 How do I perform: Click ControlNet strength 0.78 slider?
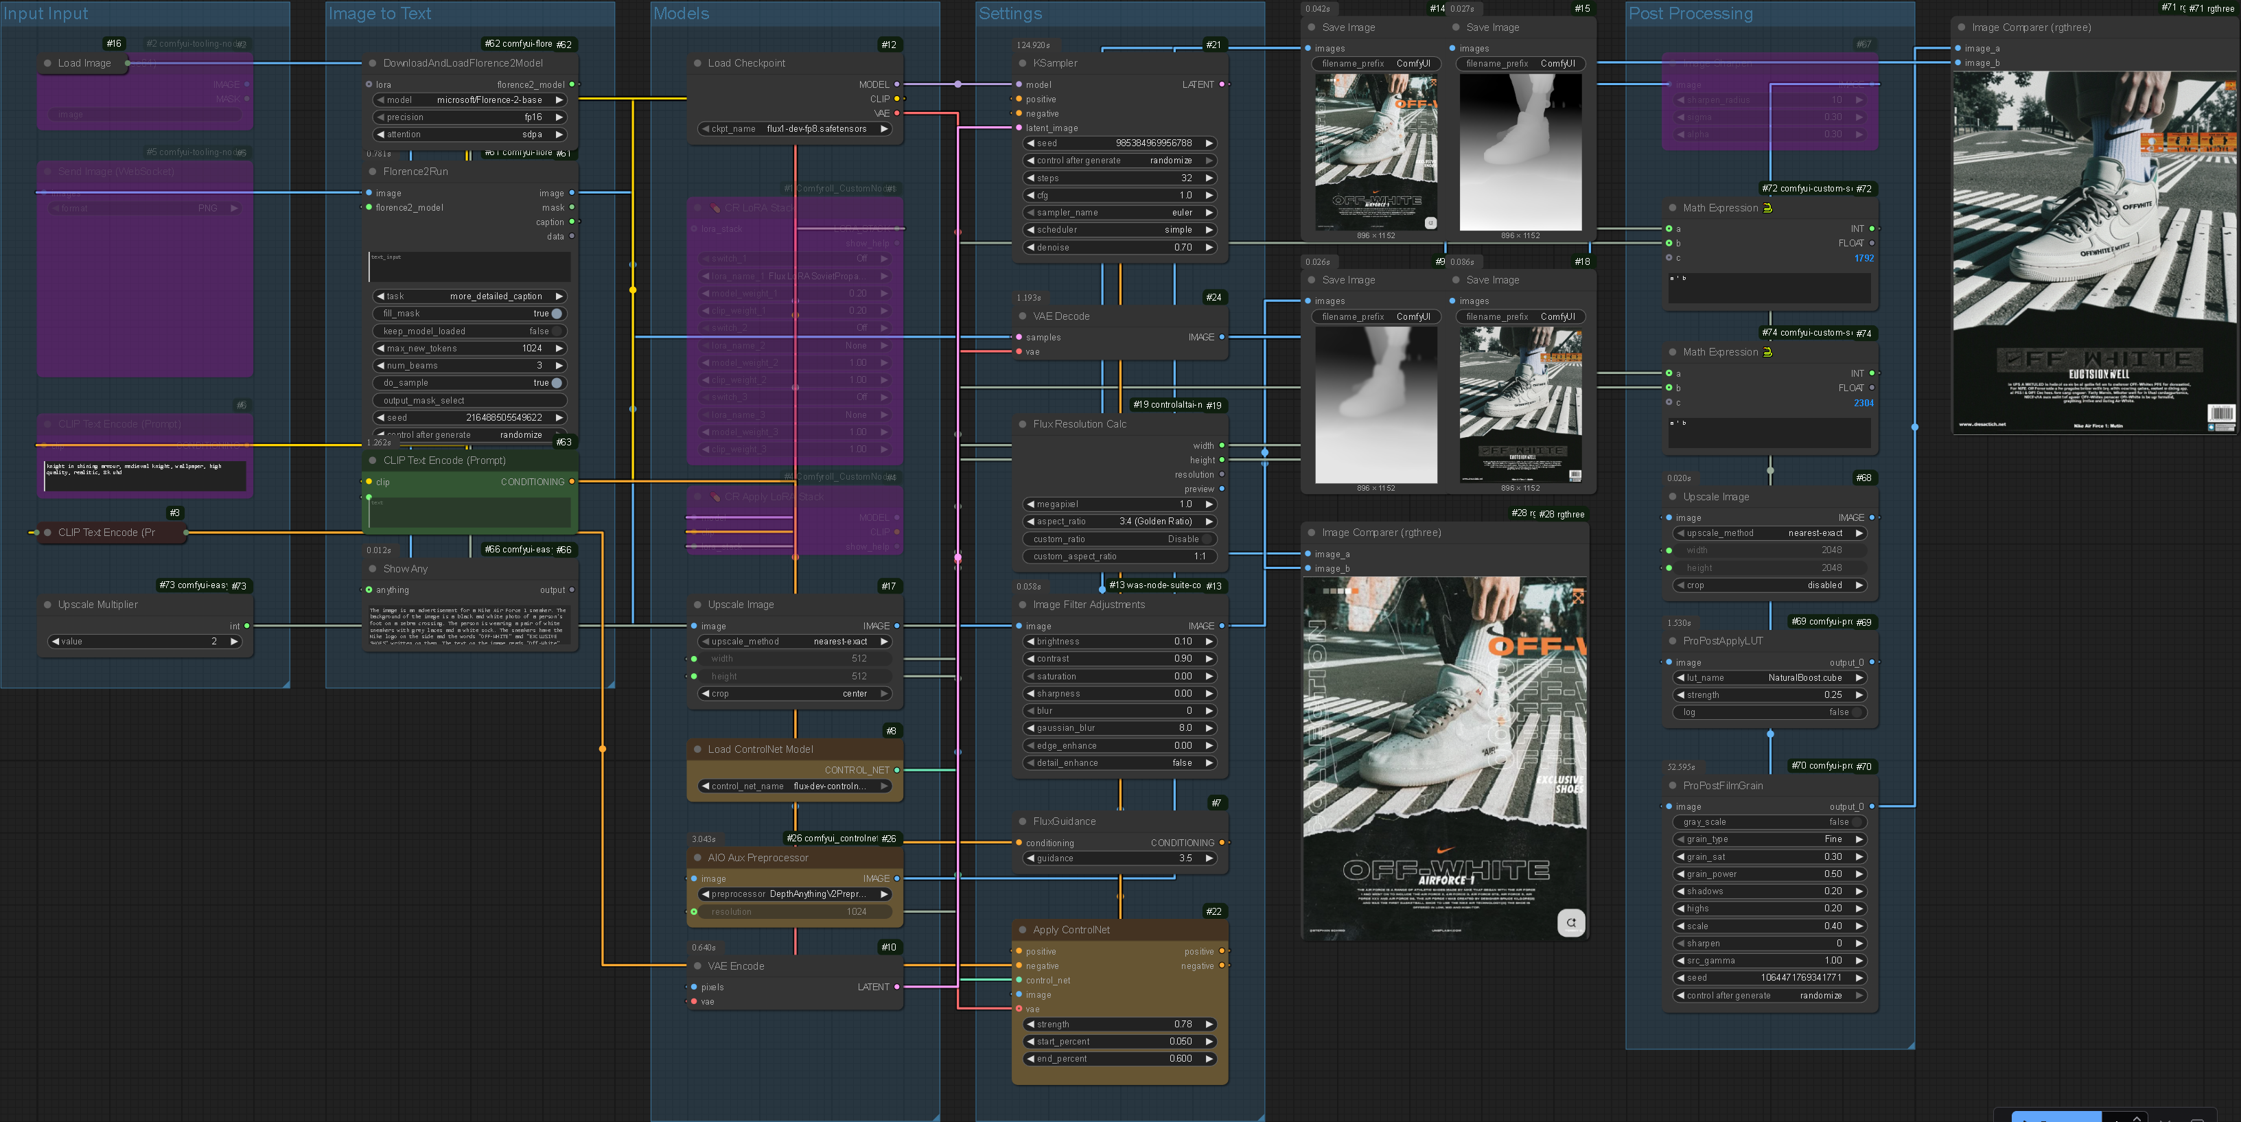[x=1118, y=1025]
